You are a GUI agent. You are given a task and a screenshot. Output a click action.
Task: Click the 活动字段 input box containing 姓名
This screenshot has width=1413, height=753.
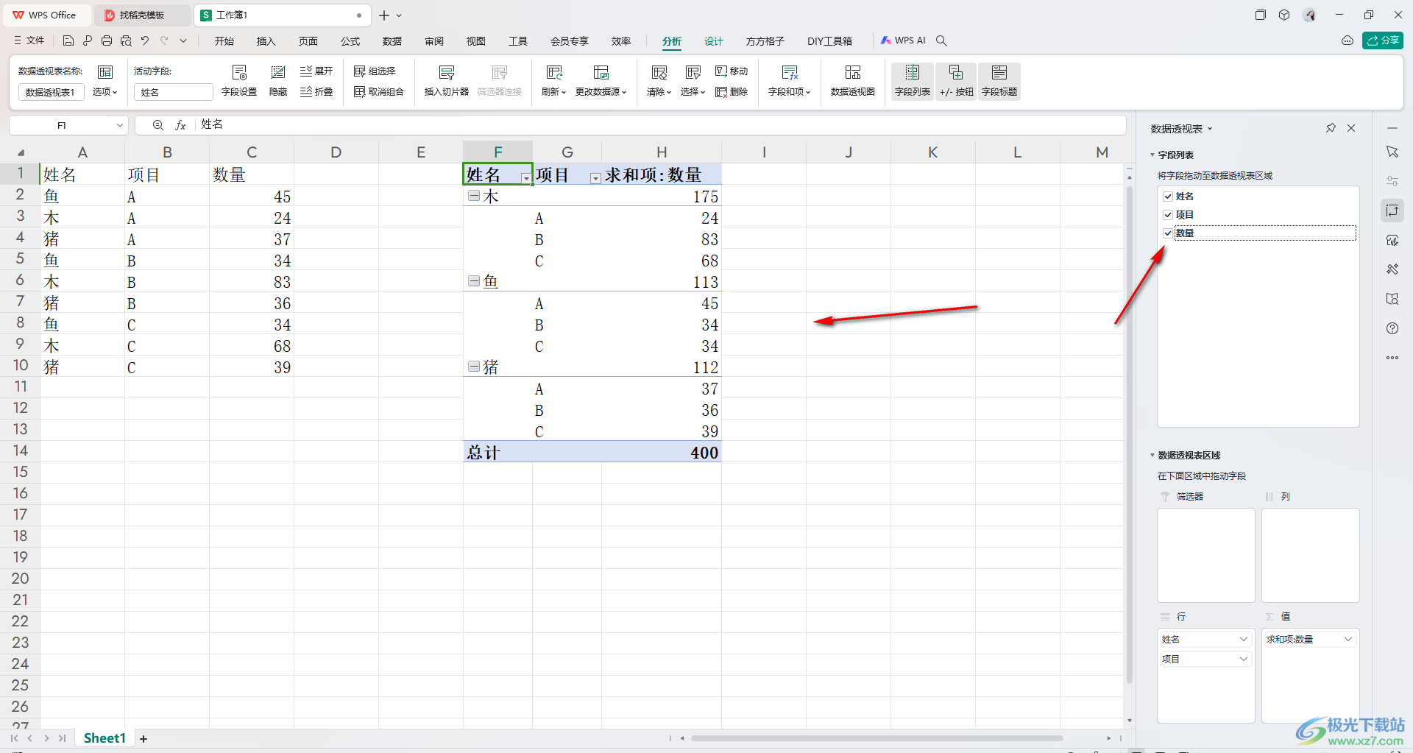[173, 92]
